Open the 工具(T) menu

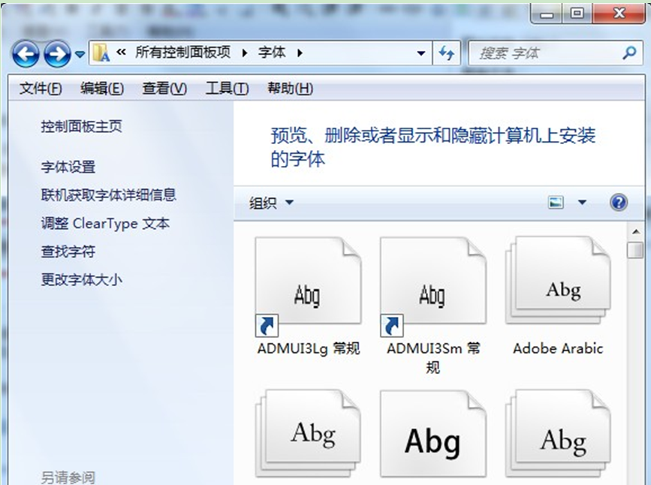point(227,88)
